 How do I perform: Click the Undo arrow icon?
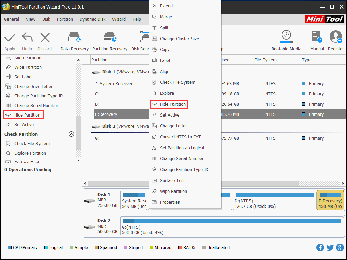tap(27, 37)
